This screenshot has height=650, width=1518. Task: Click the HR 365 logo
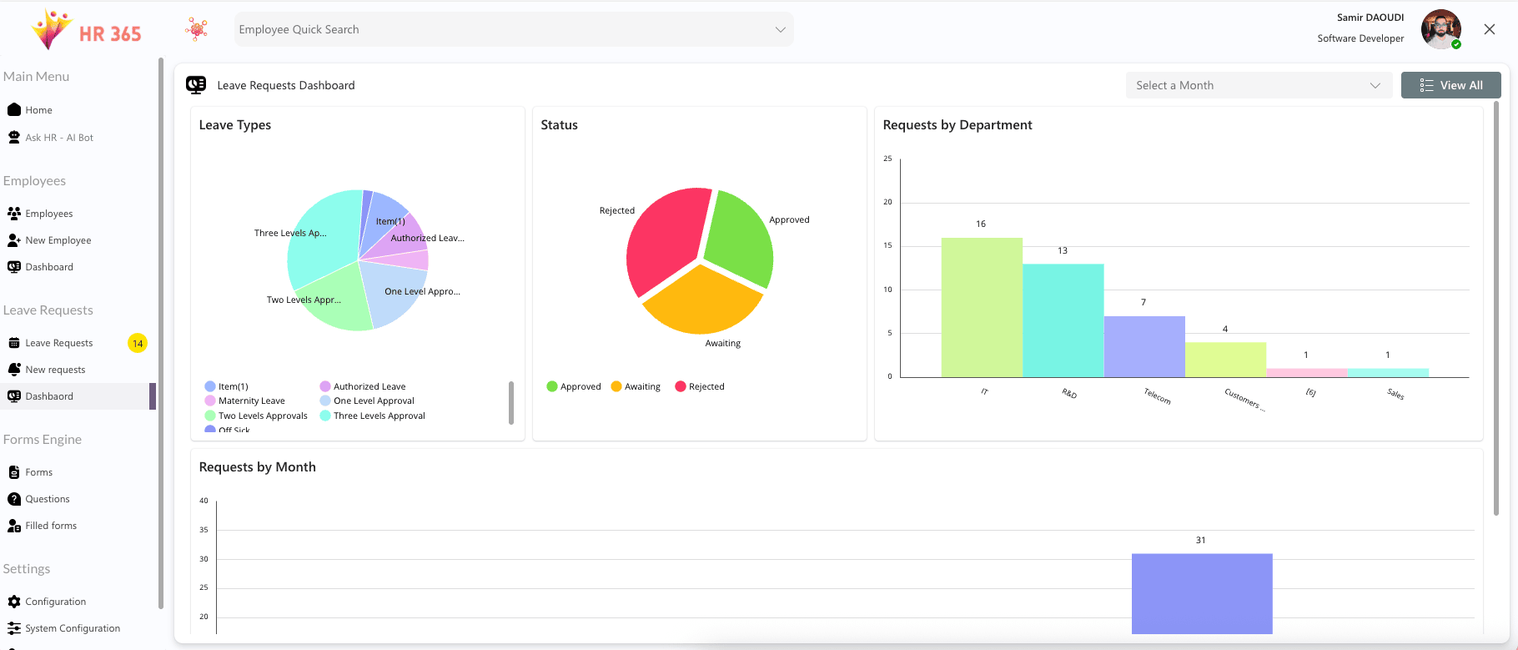coord(85,31)
